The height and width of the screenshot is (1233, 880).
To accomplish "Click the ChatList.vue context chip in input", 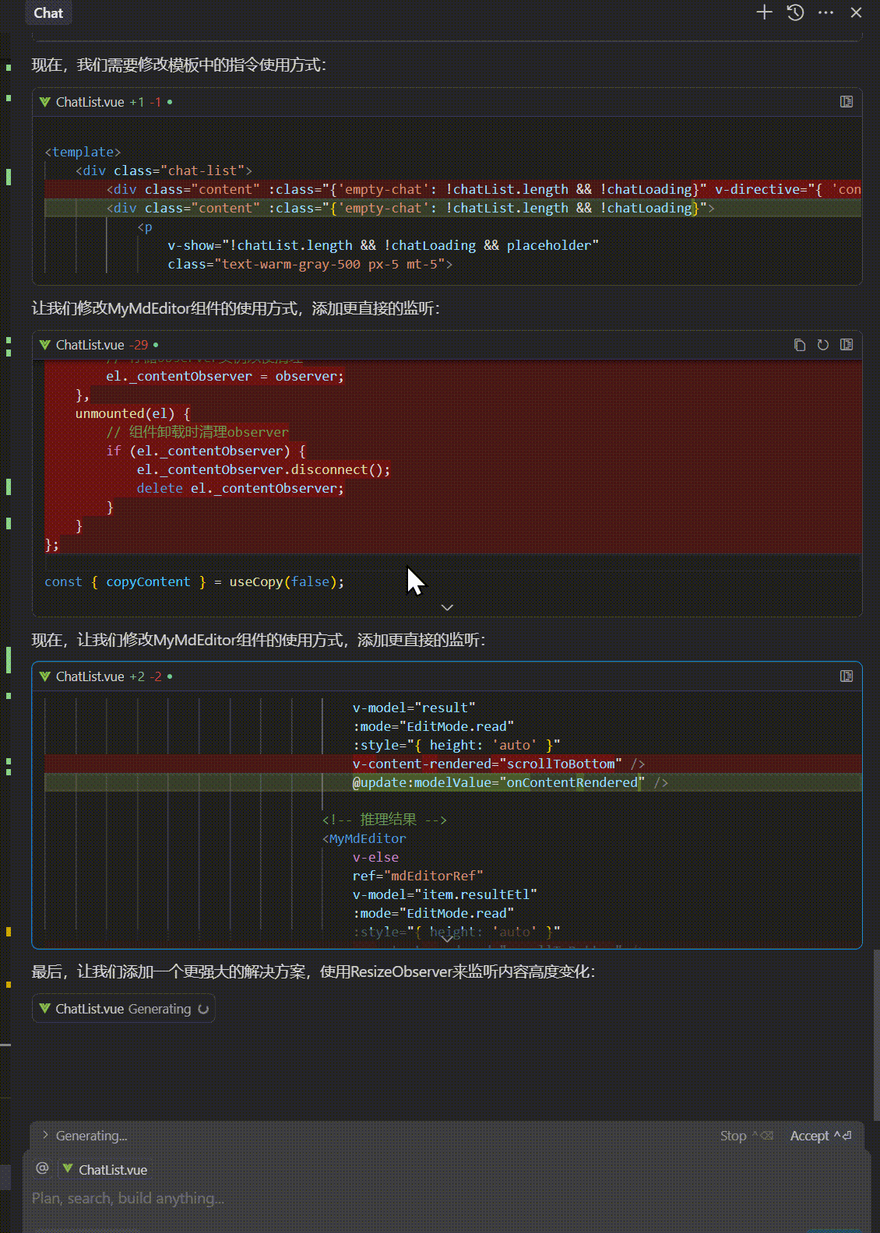I will [104, 1169].
